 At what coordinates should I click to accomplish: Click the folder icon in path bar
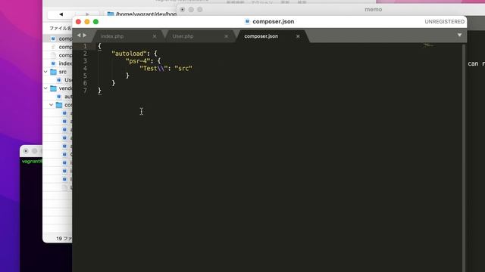tap(111, 14)
